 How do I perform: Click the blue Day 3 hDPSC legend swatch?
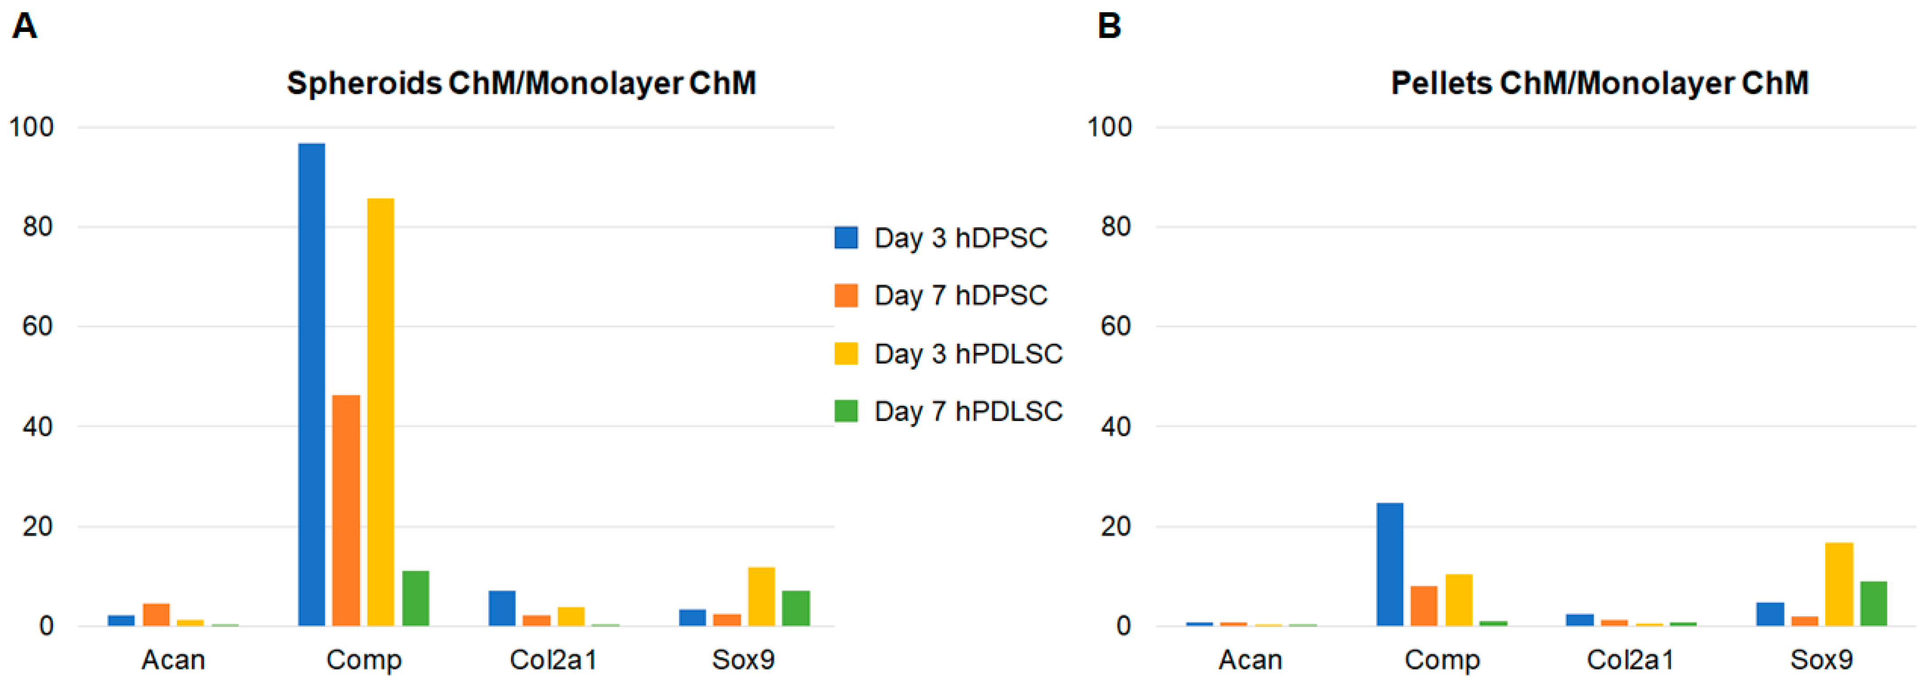846,237
